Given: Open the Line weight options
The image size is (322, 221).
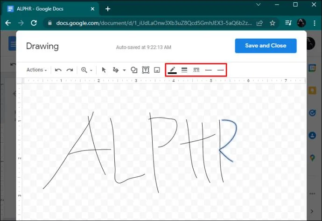Looking at the screenshot, I should coord(184,70).
